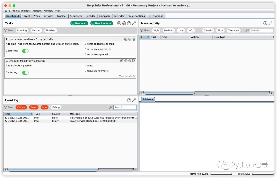
Task: Switch to the Sequencer tab
Action: (x=76, y=16)
